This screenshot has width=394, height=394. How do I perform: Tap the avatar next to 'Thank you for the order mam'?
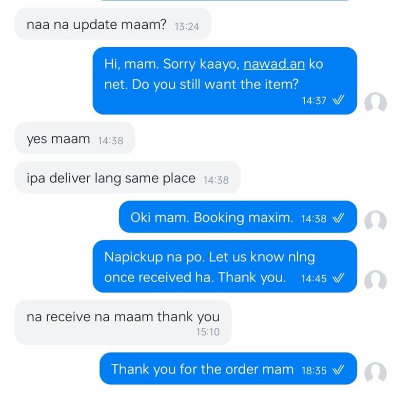pyautogui.click(x=376, y=372)
